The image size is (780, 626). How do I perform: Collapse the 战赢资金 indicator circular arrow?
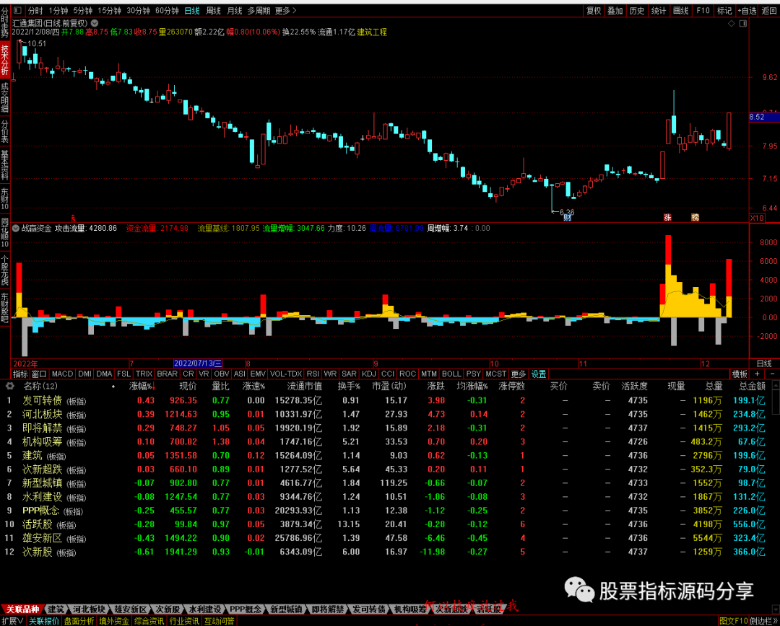tap(15, 229)
